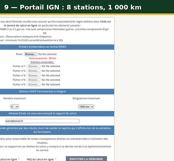Click the red Taille maximale 50 Mo text

coord(42,58)
